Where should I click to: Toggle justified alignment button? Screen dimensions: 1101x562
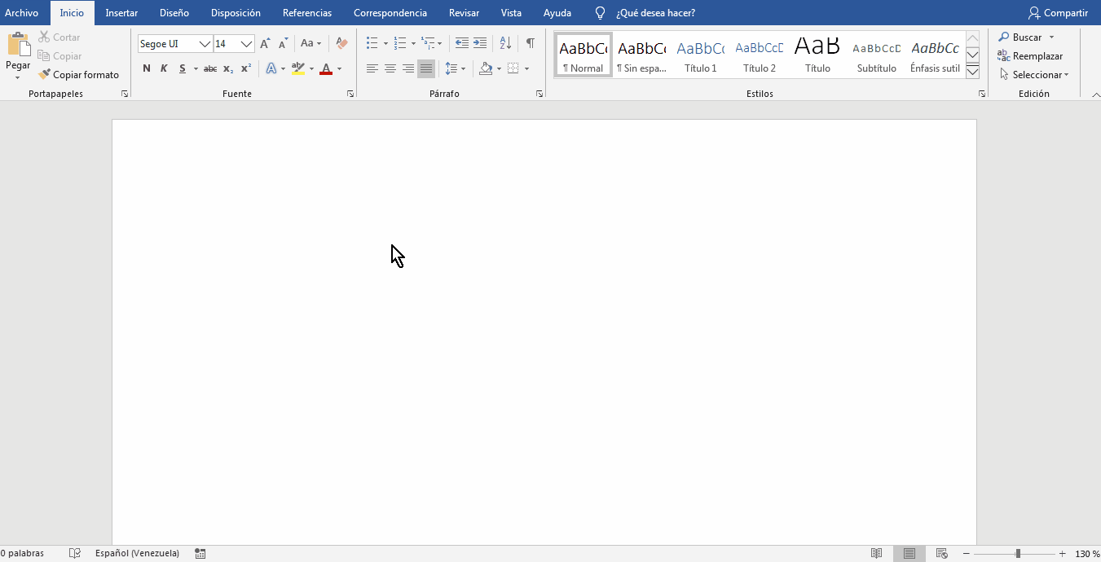426,69
